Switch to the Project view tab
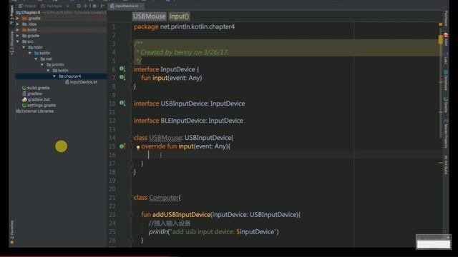The width and height of the screenshot is (458, 257). click(x=27, y=6)
